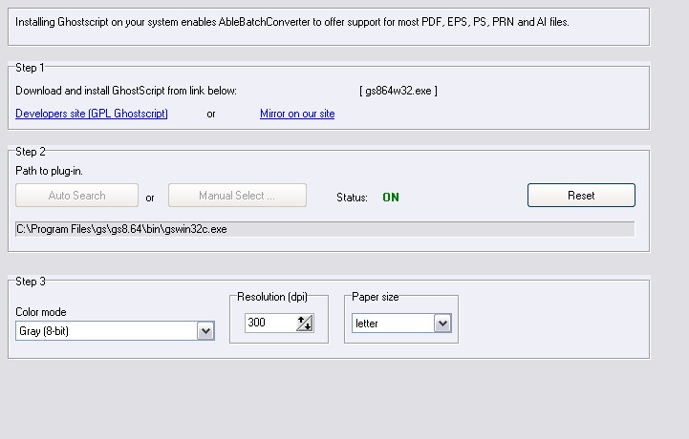Click the Auto Search button
Image resolution: width=689 pixels, height=439 pixels.
[76, 196]
